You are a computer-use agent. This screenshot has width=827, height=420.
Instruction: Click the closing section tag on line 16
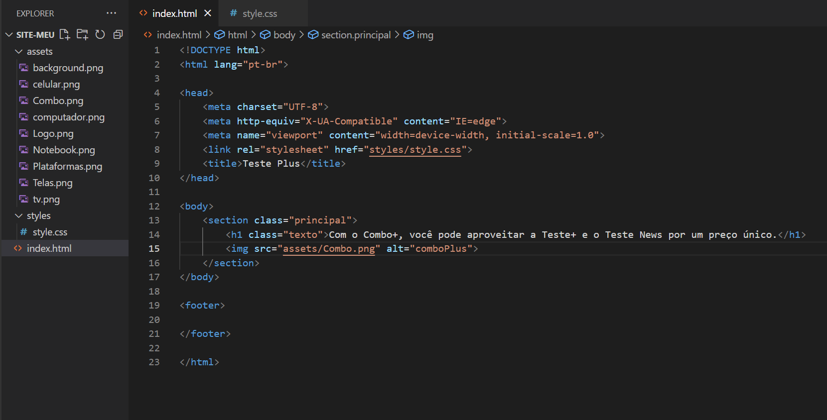point(231,263)
